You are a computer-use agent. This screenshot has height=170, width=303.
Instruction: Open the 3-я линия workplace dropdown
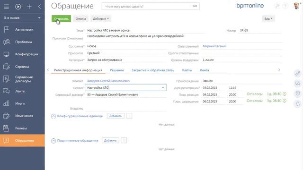pos(22,18)
